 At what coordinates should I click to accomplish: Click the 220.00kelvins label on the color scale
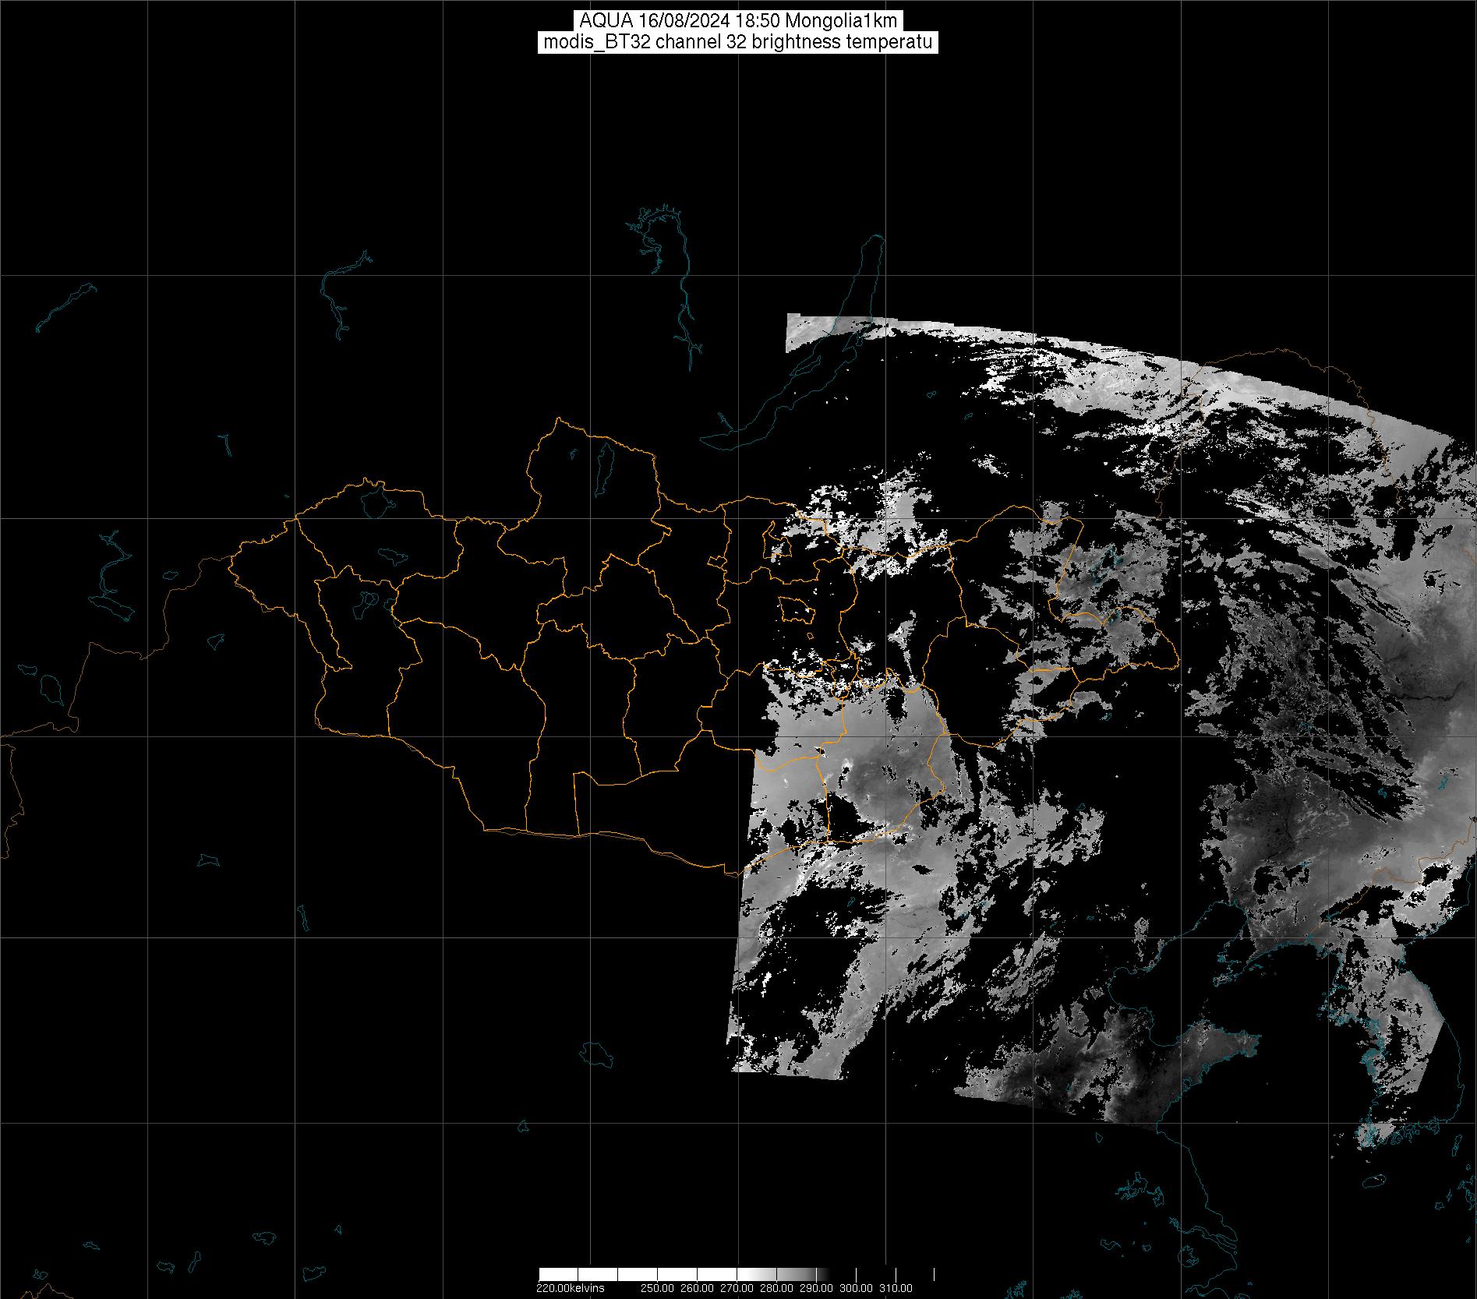coord(570,1288)
